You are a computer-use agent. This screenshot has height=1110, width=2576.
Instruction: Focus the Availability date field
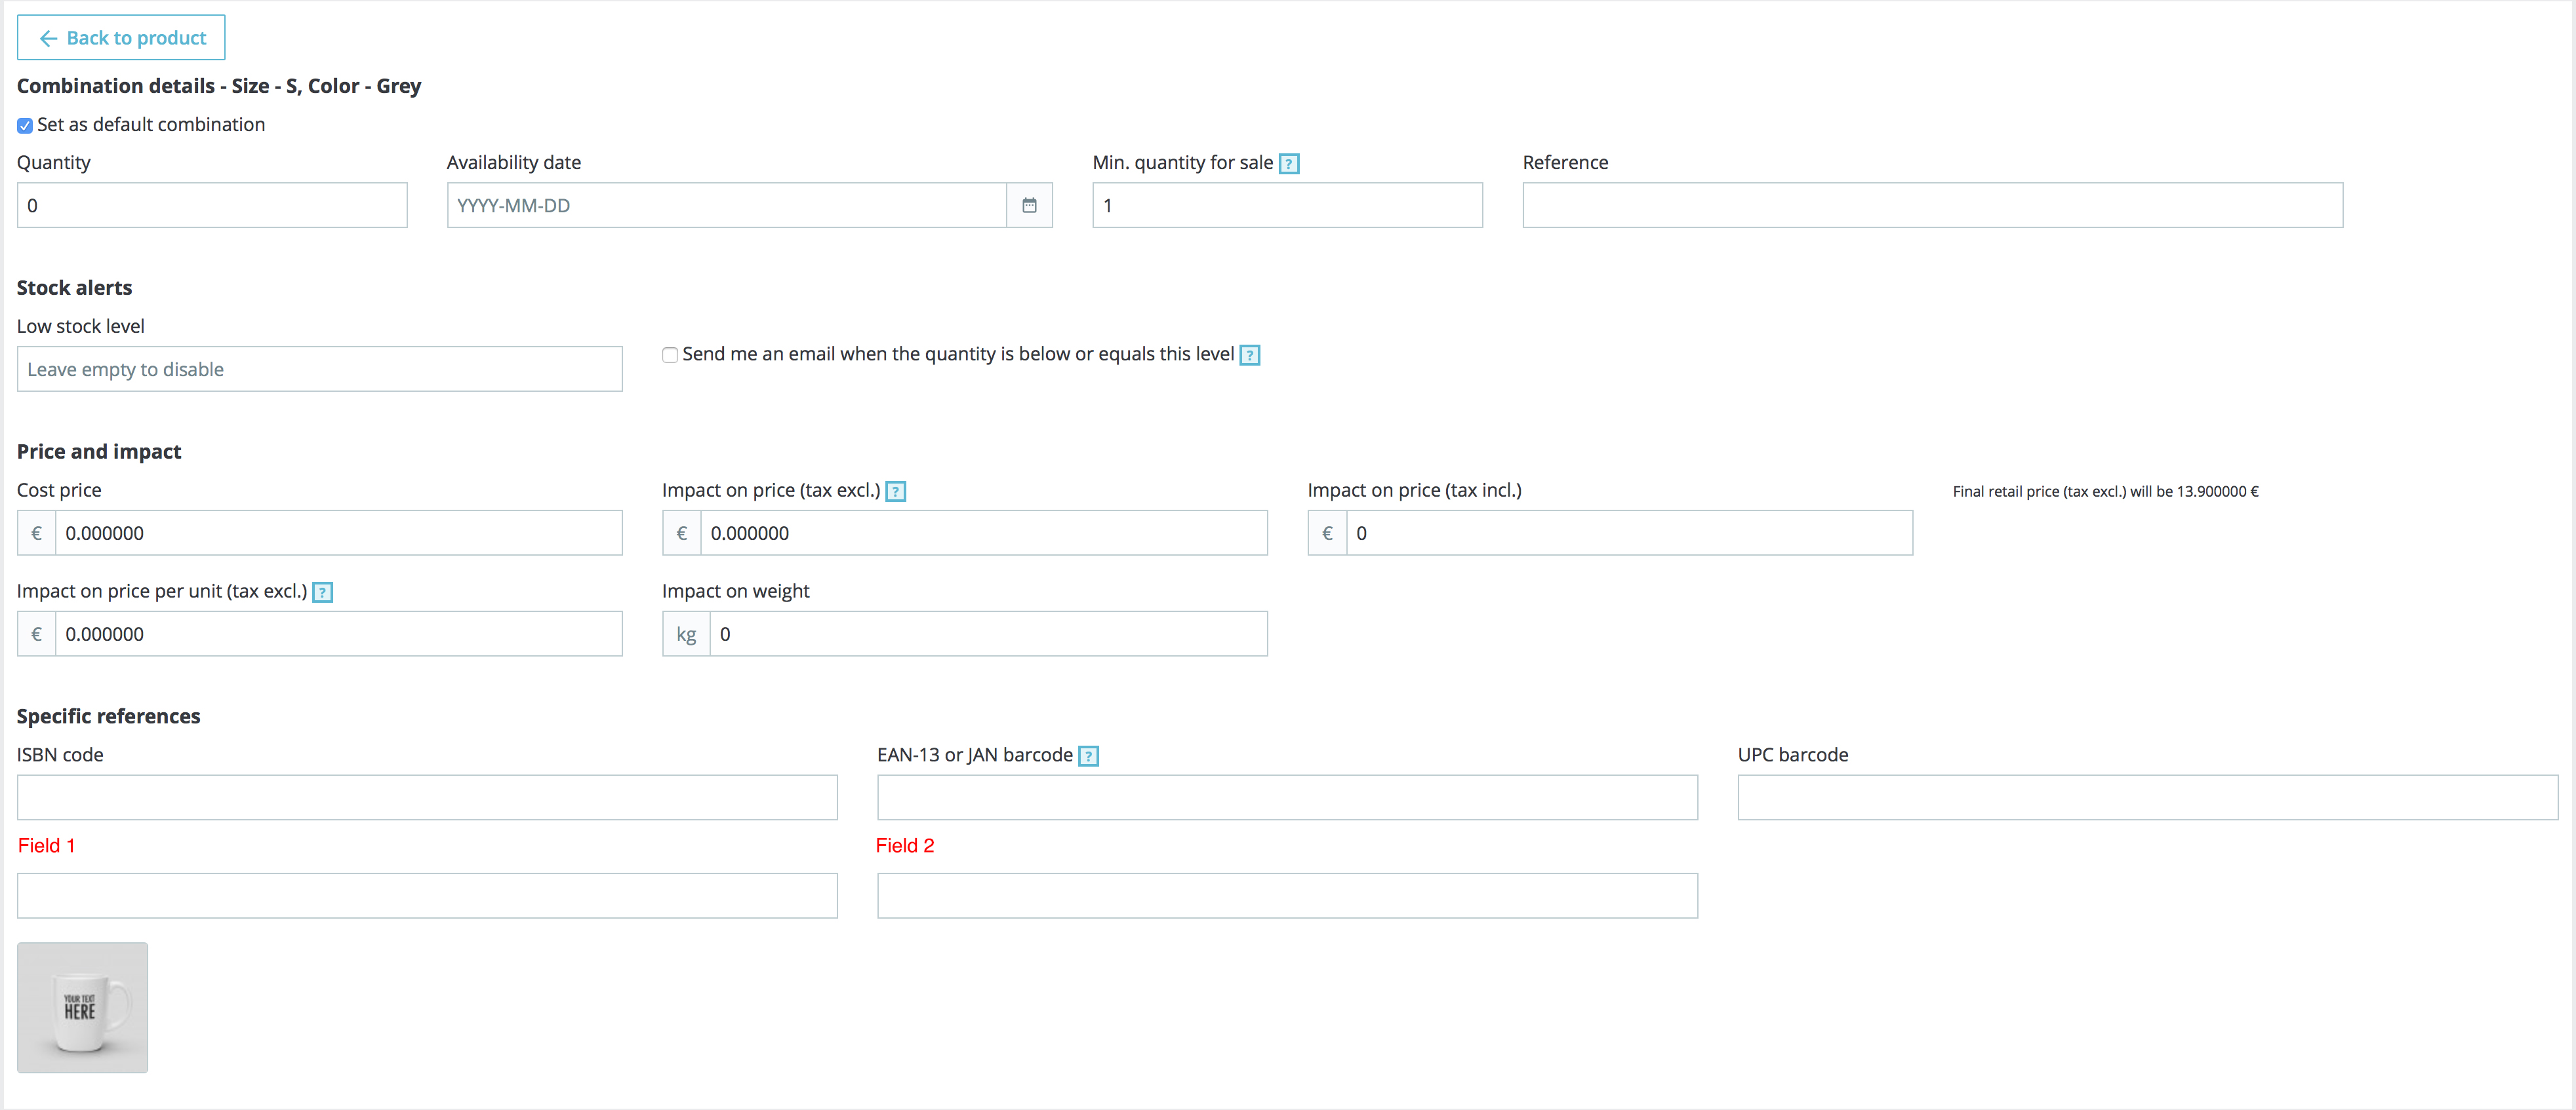pyautogui.click(x=726, y=205)
